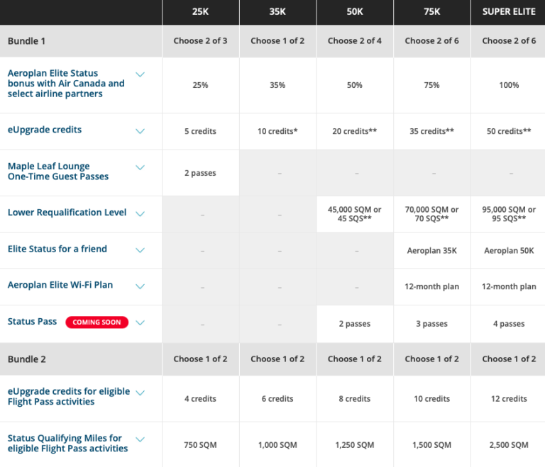Open Aeroplan Elite Status bonus link
Screen dimensions: 545x467
66,84
